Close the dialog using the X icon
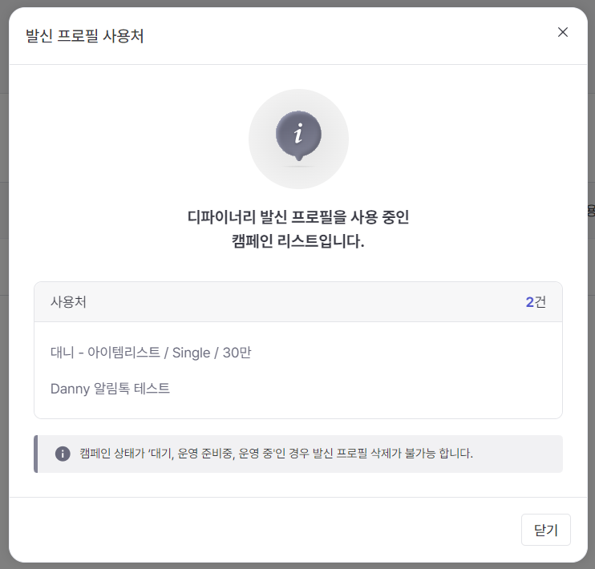 pos(563,32)
